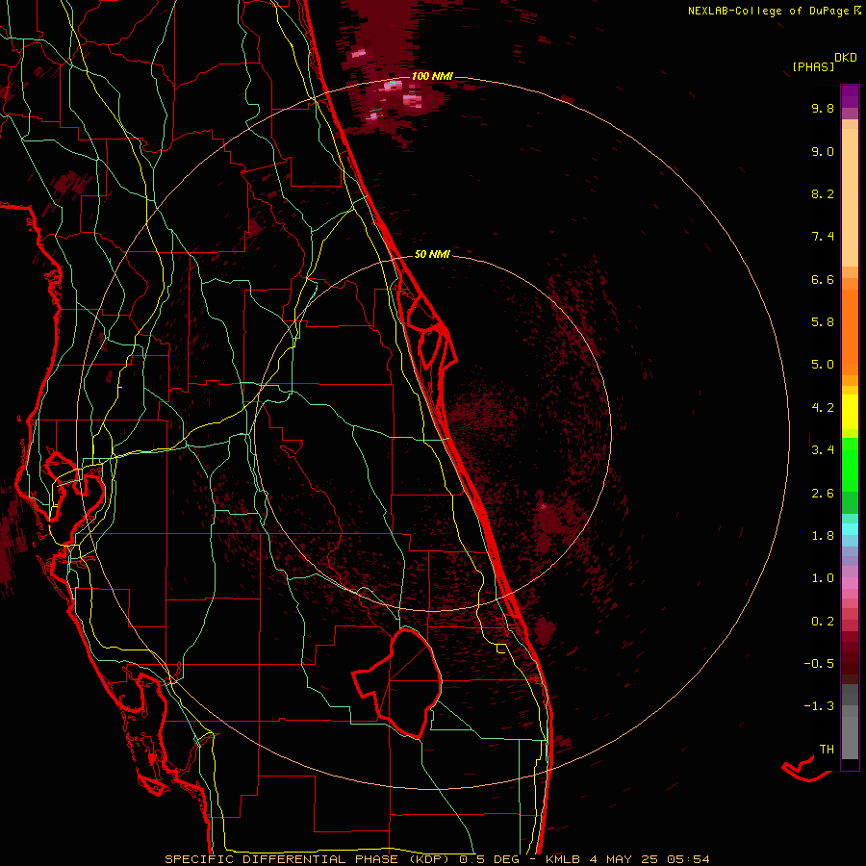Click the TH threshold label
The image size is (866, 866).
click(x=827, y=750)
